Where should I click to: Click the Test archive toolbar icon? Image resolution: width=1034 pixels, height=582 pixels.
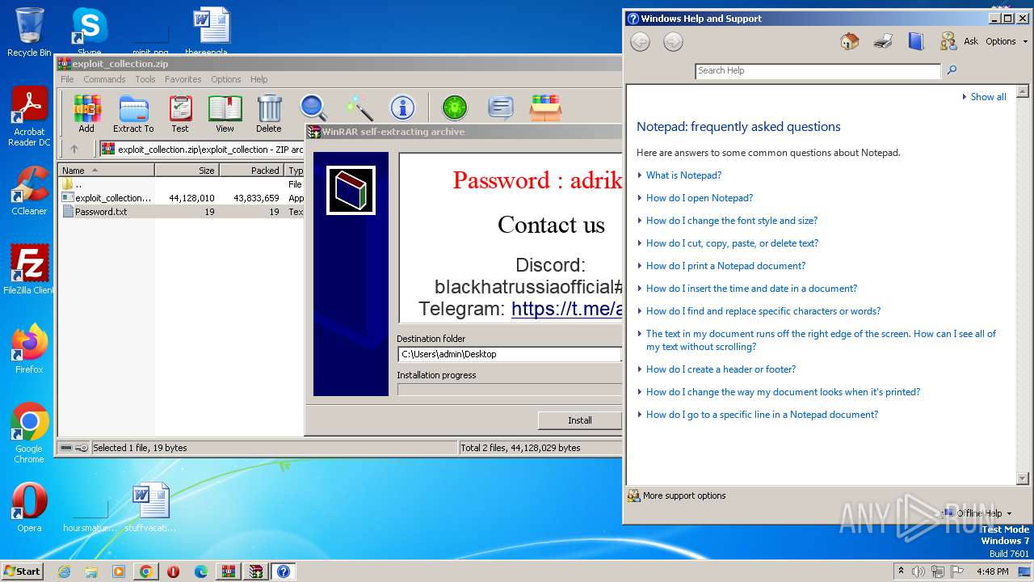pos(180,114)
